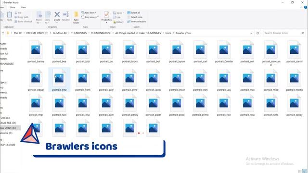Expand the address bar history dropdown
Image resolution: width=308 pixels, height=173 pixels.
coord(251,33)
